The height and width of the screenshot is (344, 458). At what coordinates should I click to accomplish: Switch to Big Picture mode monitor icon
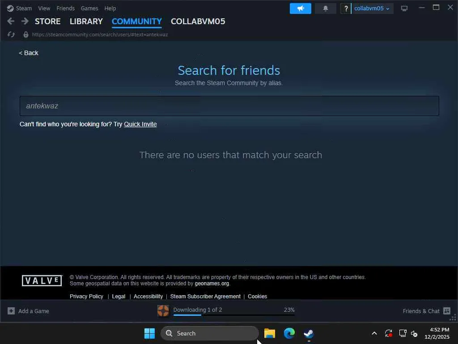click(x=404, y=8)
